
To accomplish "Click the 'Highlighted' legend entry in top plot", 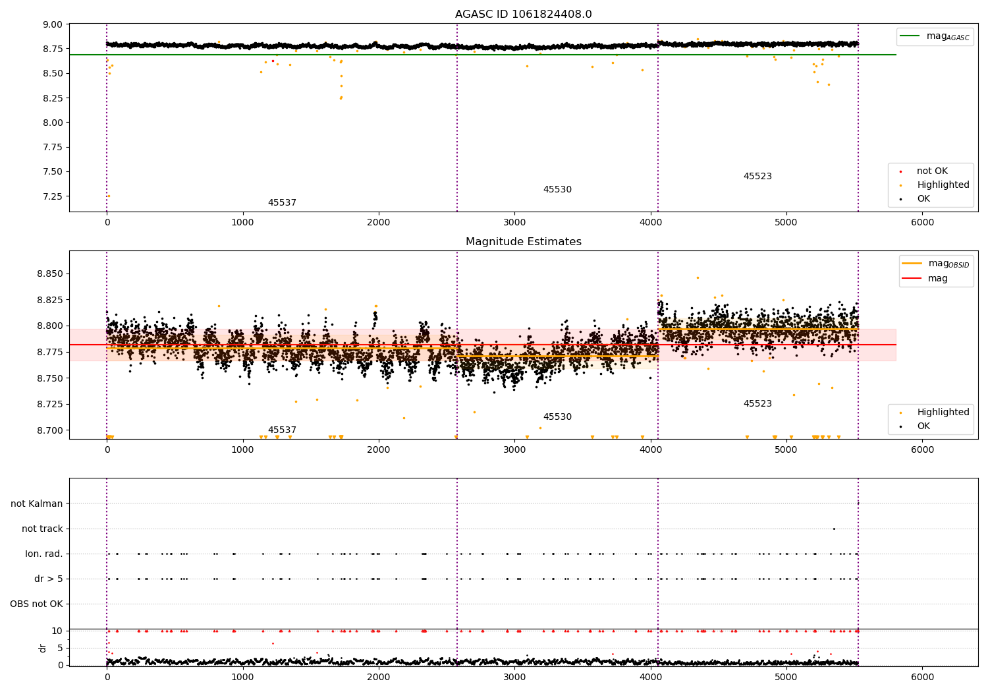I will coord(943,185).
